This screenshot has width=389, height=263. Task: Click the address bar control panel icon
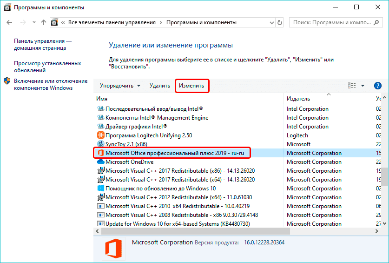click(54, 22)
